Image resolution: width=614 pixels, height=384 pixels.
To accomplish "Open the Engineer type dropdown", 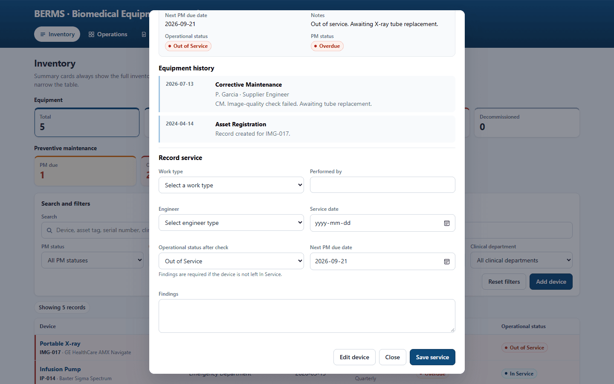I will point(231,223).
